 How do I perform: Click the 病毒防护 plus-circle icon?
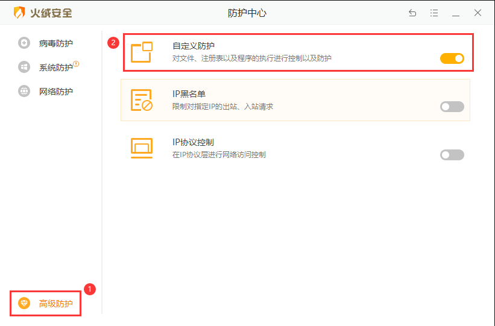pyautogui.click(x=24, y=43)
